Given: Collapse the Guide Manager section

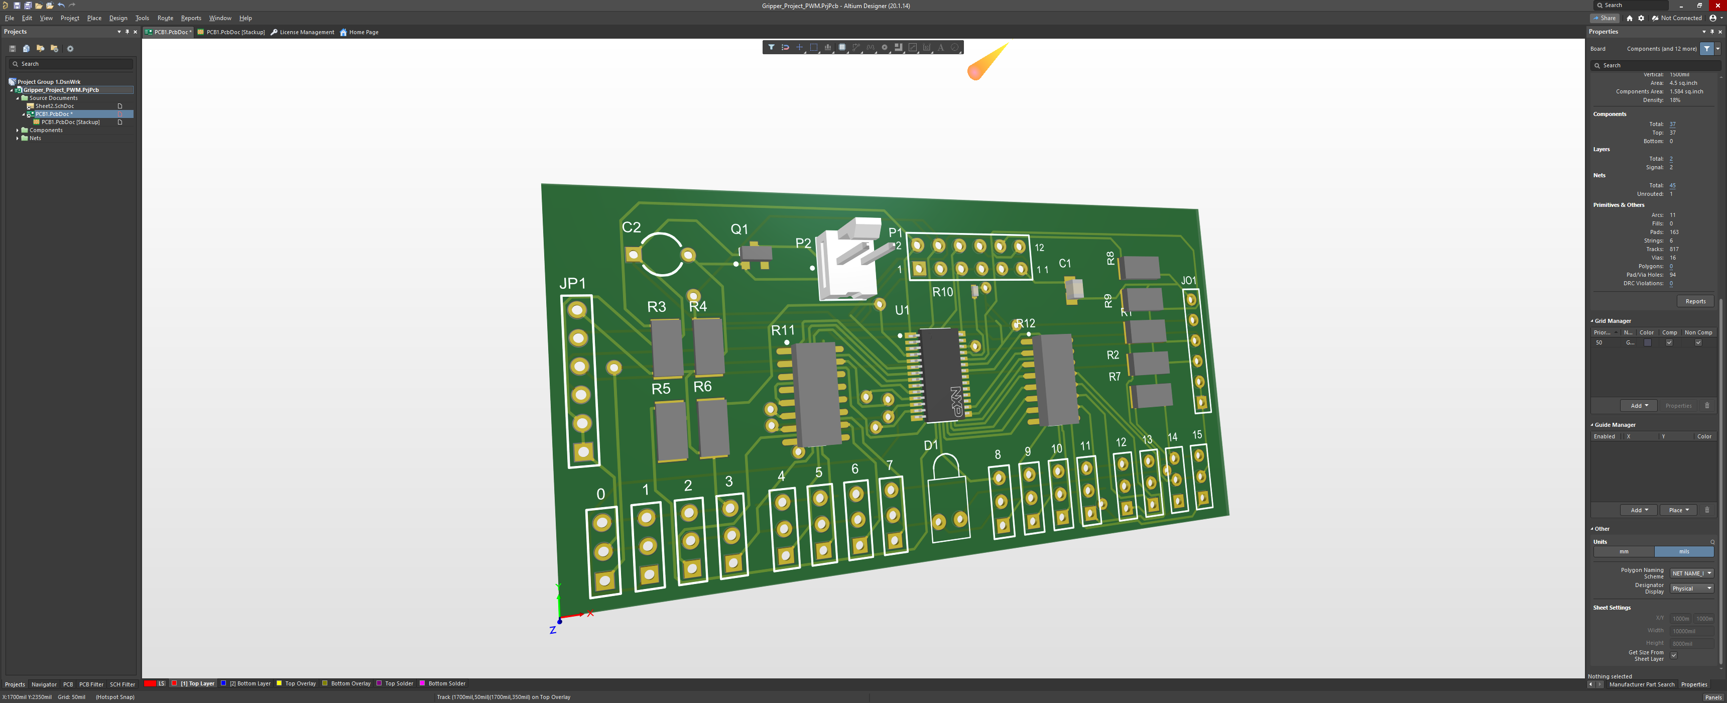Looking at the screenshot, I should click(1592, 425).
